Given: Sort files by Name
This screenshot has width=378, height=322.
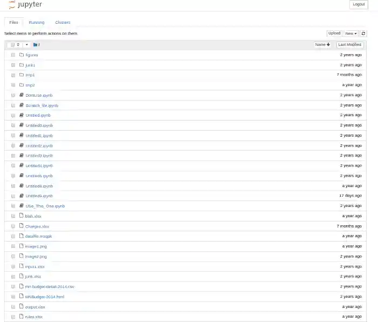Looking at the screenshot, I should point(322,45).
